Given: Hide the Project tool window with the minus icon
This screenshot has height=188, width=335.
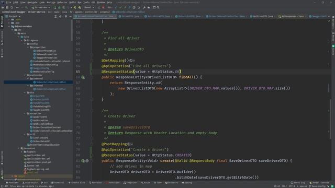Looking at the screenshot, I should (x=70, y=16).
